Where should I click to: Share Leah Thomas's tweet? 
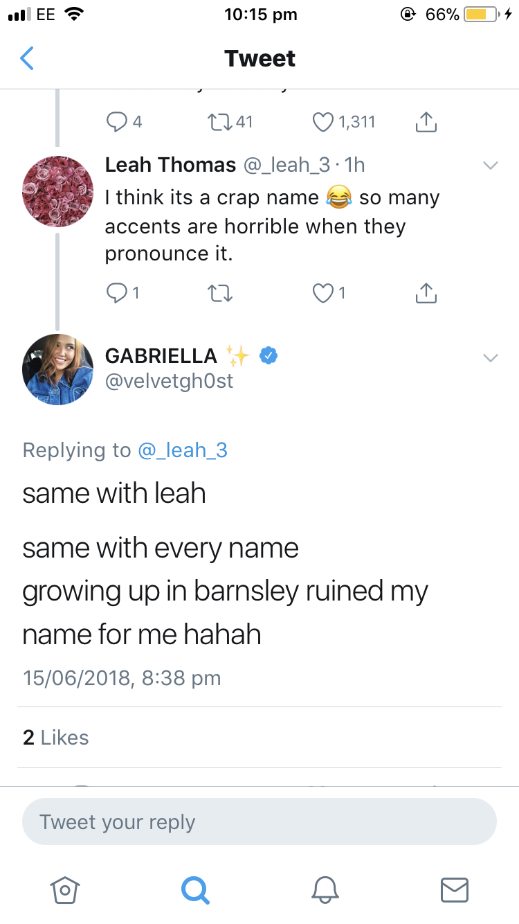coord(426,293)
